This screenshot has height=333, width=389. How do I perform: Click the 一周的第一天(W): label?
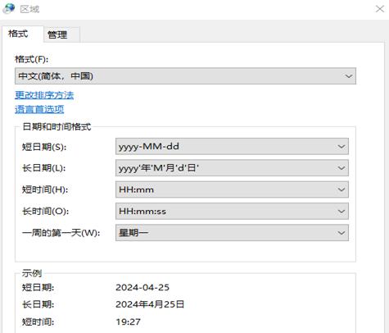click(x=61, y=233)
